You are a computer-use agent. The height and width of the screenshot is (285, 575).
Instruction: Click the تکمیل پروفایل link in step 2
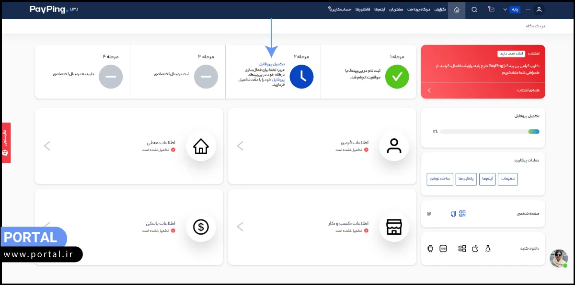pyautogui.click(x=271, y=64)
